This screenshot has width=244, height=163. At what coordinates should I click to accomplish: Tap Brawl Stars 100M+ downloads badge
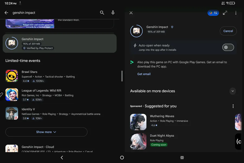tap(38, 81)
